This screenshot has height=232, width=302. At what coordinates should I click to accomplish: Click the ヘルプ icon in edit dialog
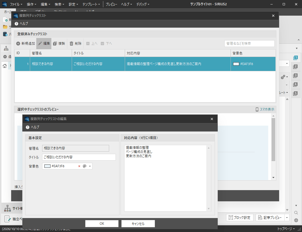pyautogui.click(x=28, y=127)
